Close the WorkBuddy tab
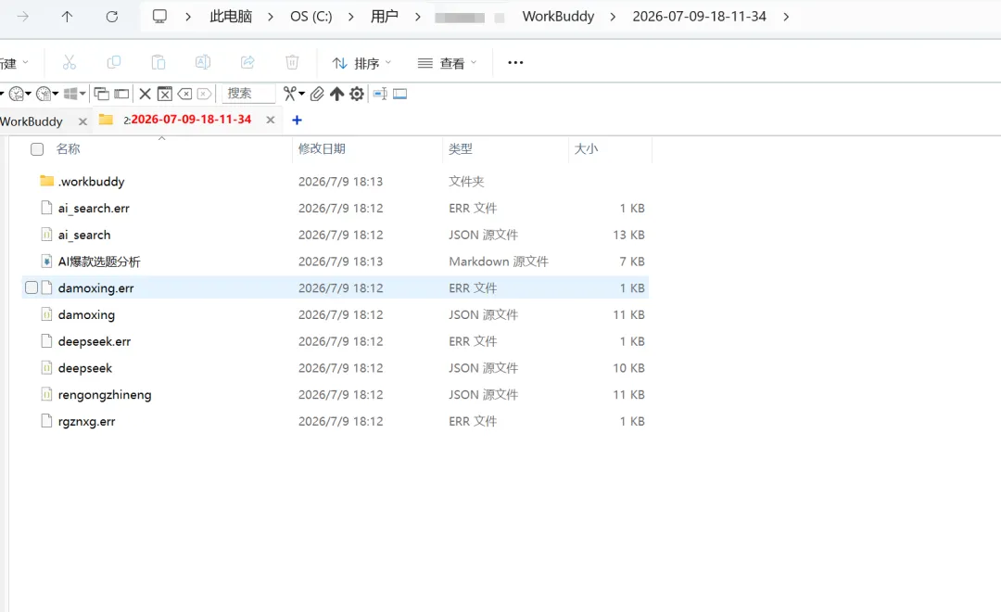1001x612 pixels. point(82,121)
